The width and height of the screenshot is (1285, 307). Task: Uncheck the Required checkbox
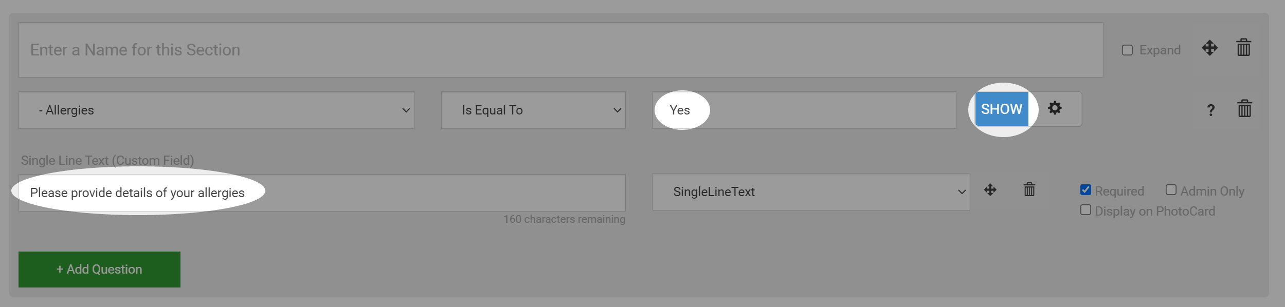(1085, 190)
